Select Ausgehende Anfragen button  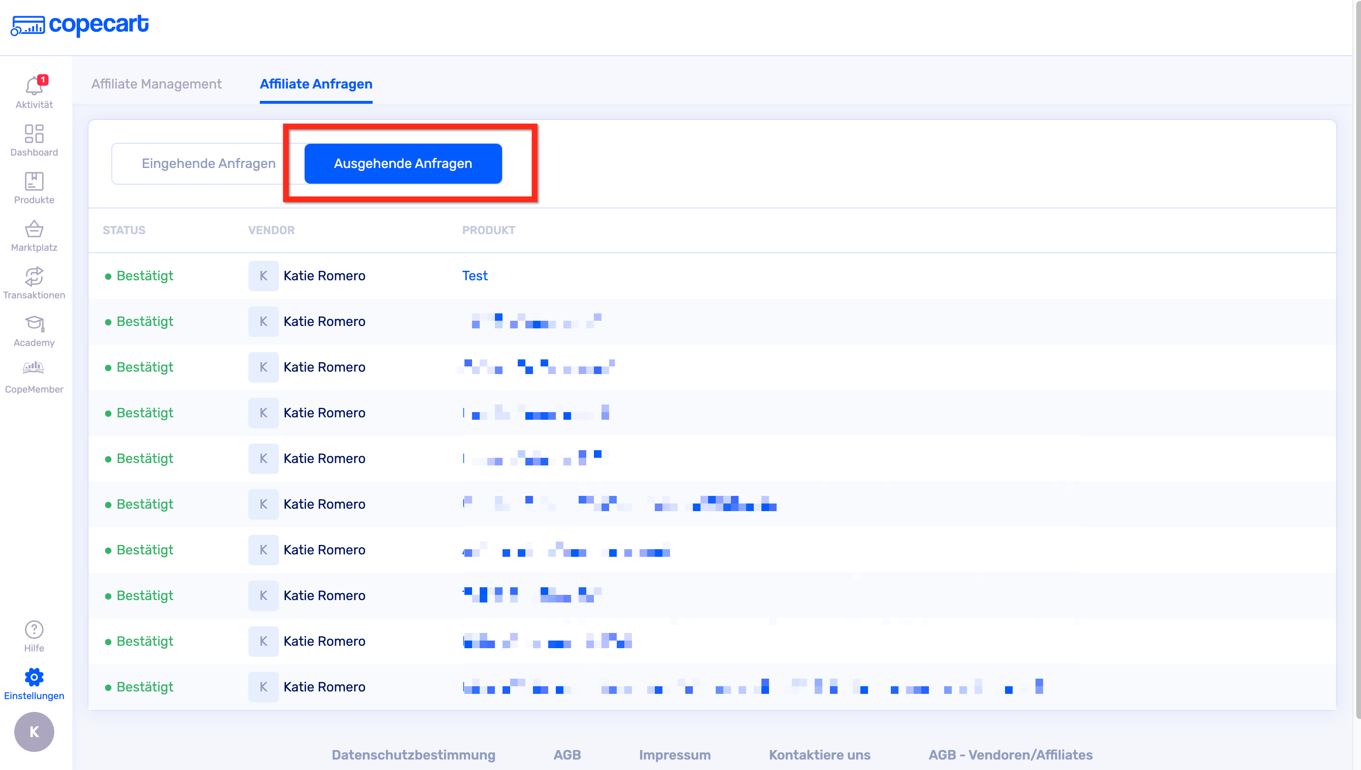tap(403, 163)
